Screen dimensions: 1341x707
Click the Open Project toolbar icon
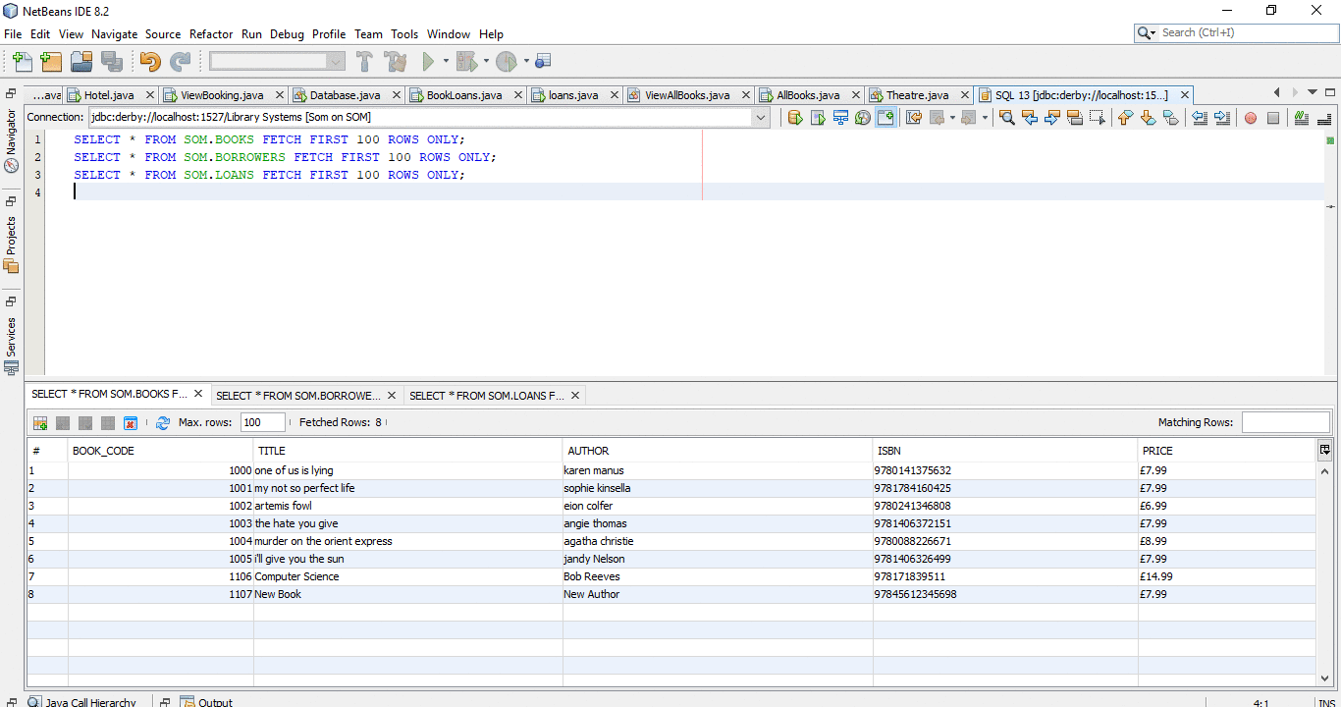pyautogui.click(x=81, y=62)
